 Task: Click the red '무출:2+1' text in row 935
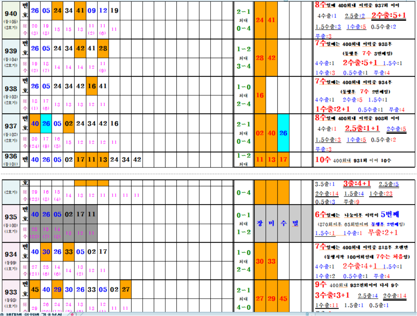(x=382, y=233)
